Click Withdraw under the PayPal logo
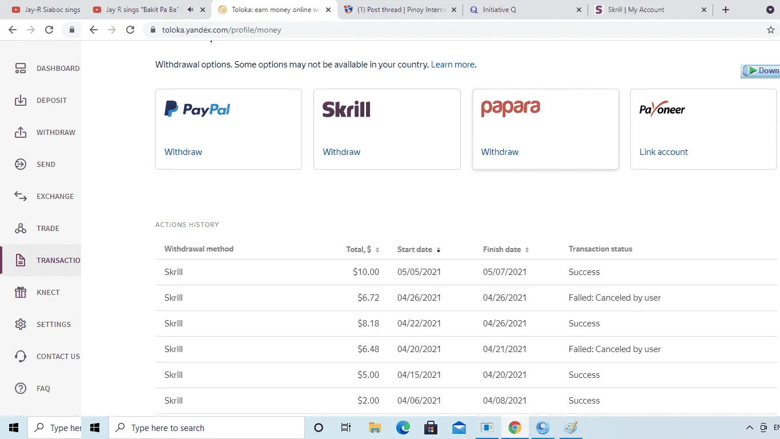Image resolution: width=780 pixels, height=439 pixels. (x=183, y=152)
